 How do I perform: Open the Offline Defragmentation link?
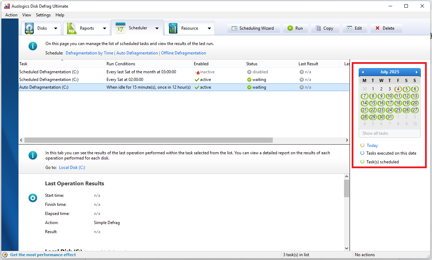[183, 53]
